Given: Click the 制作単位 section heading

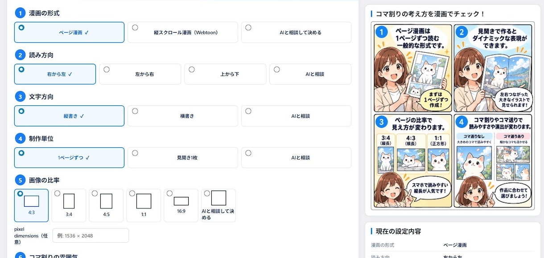Looking at the screenshot, I should (41, 138).
